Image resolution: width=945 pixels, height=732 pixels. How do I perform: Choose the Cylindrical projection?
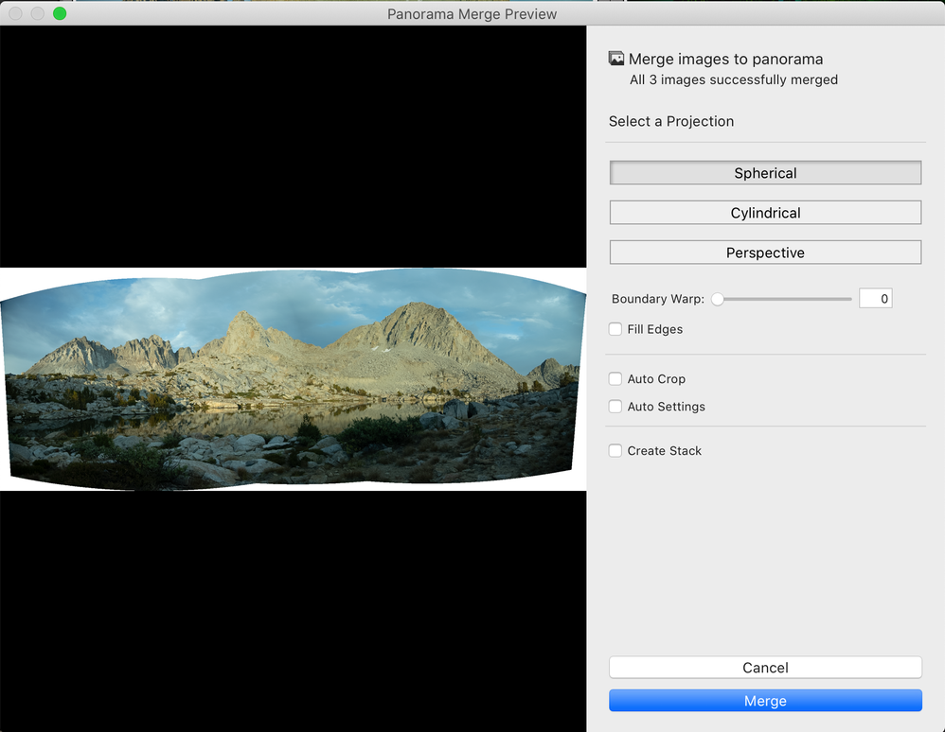coord(765,212)
